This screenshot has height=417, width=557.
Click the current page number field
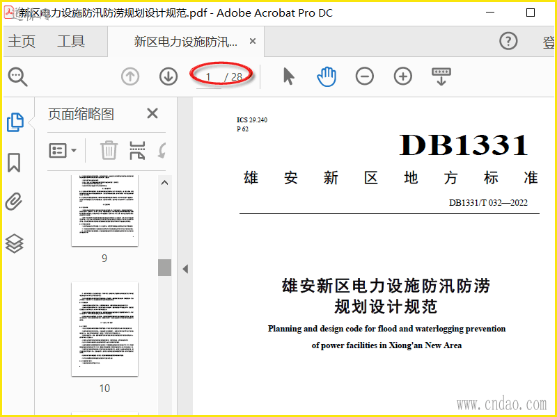click(208, 76)
